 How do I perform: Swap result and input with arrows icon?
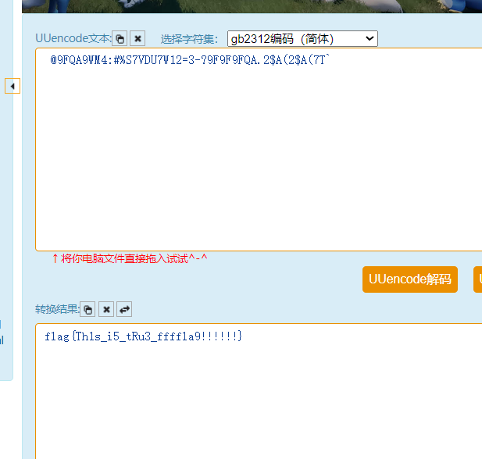(124, 309)
